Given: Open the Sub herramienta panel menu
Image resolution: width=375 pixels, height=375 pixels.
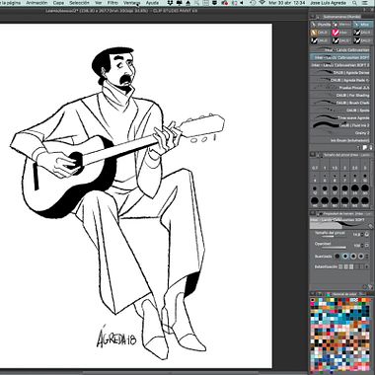Looking at the screenshot, I should click(x=313, y=17).
